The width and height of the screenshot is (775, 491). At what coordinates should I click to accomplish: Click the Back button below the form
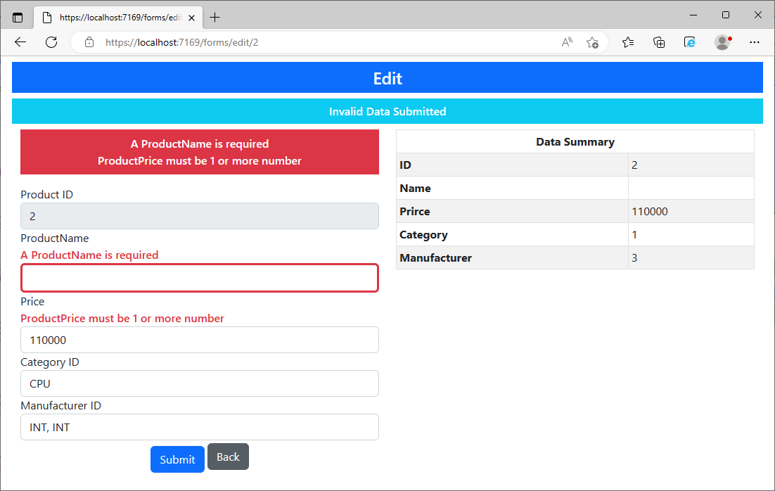coord(228,457)
